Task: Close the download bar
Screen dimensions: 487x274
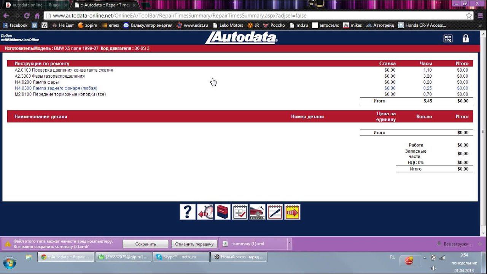Action: tap(480, 244)
